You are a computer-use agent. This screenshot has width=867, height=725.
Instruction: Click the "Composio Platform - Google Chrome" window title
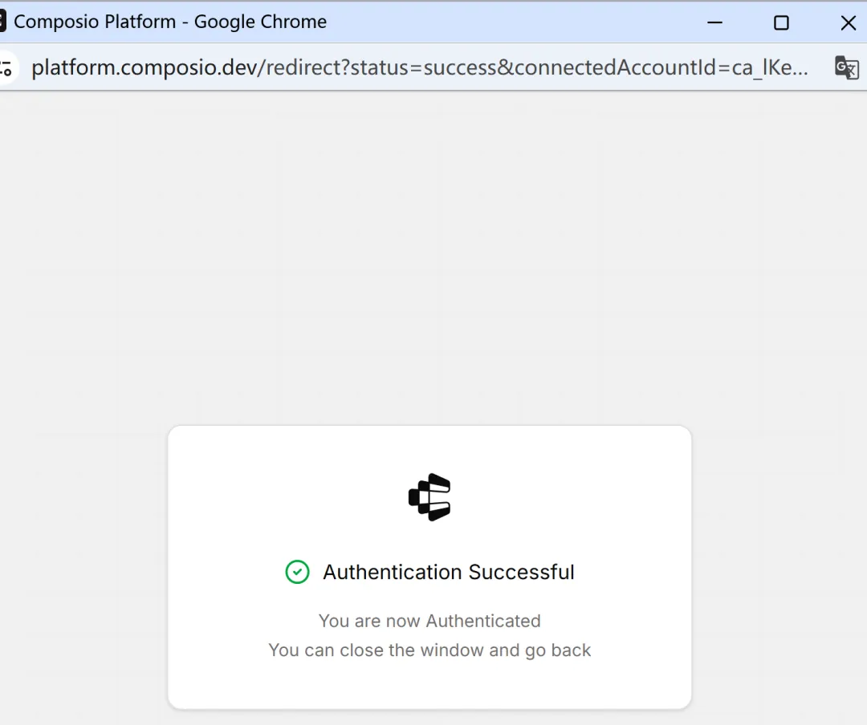(x=170, y=22)
